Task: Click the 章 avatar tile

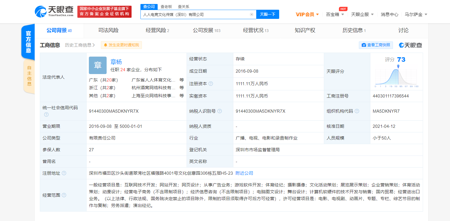Action: tap(98, 65)
